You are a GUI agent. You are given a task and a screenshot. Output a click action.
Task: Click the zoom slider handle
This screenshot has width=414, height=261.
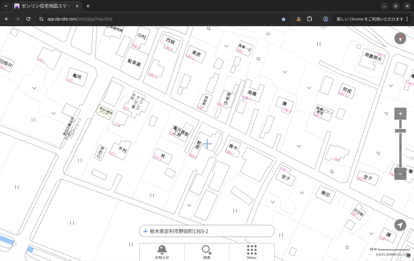(400, 131)
